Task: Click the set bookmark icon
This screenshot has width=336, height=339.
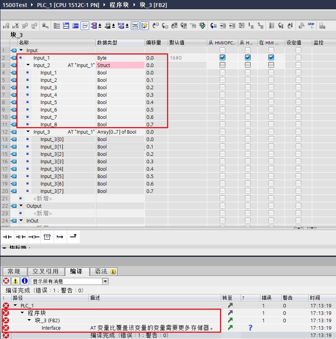Action: (272, 26)
